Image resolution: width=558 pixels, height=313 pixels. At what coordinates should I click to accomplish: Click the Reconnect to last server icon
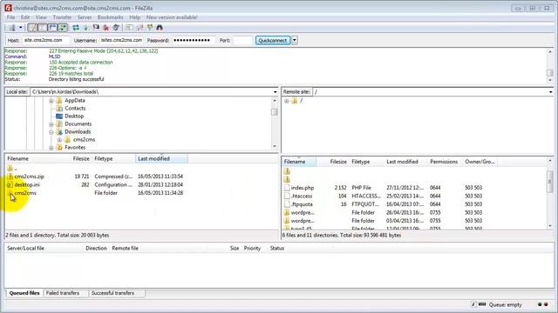[x=116, y=28]
